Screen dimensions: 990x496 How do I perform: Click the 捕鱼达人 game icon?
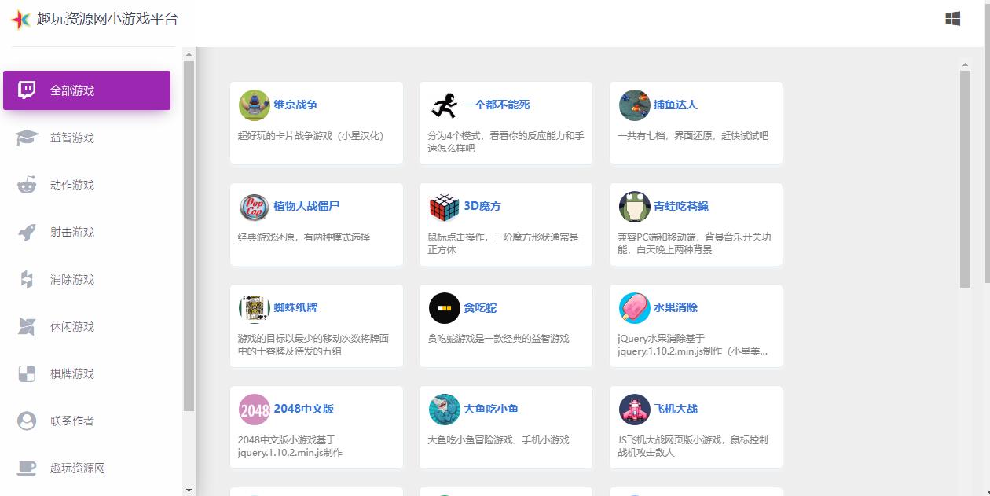634,105
